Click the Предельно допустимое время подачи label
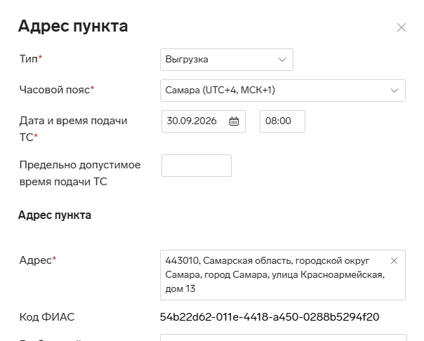This screenshot has height=341, width=424. (x=80, y=173)
